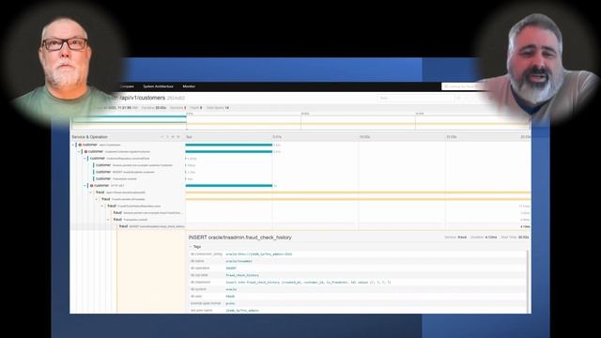
Task: Click the Duration 20.02s trace statistic
Action: (x=154, y=108)
